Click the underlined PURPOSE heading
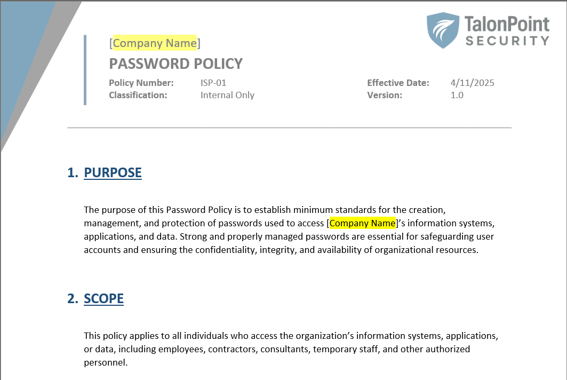Screen dimensions: 567x380 pos(113,173)
